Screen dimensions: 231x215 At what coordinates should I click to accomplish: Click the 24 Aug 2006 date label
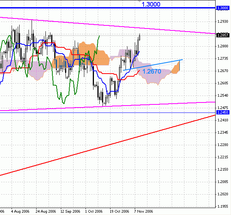click(x=46, y=212)
